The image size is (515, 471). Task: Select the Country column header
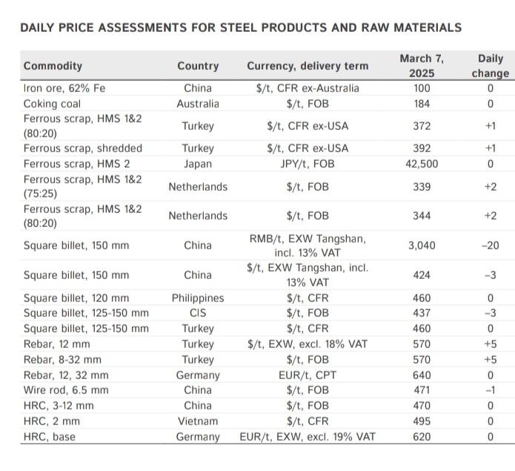(x=198, y=66)
